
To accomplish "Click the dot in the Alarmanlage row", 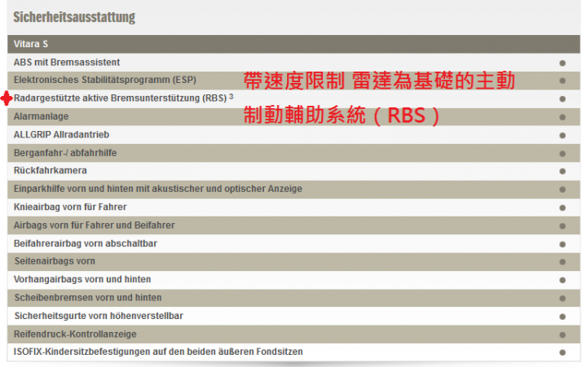I will point(563,117).
